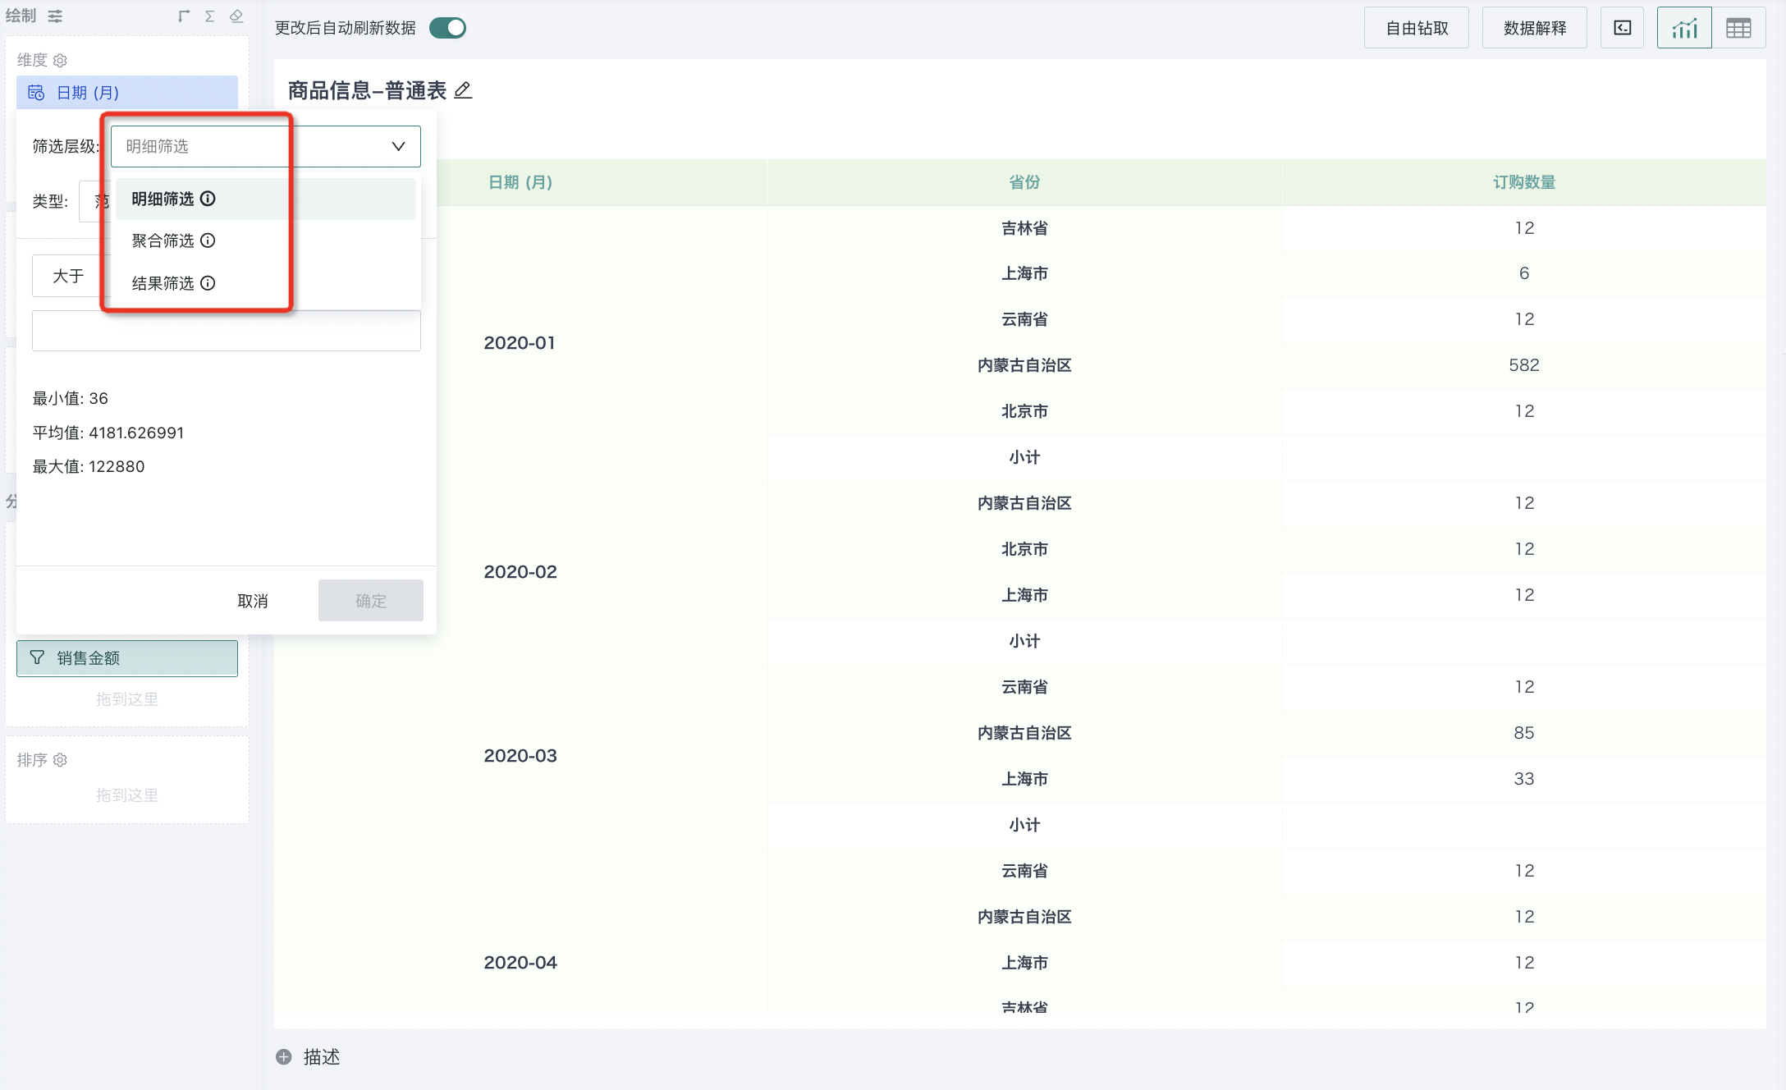
Task: Select the 明细筛选 option
Action: point(163,199)
